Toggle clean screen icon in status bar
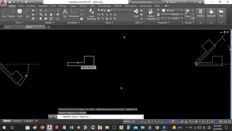The width and height of the screenshot is (232, 131). 225,122
